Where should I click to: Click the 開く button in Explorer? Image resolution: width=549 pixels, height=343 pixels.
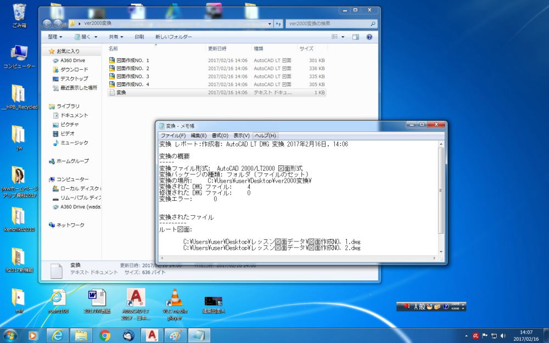(x=83, y=37)
